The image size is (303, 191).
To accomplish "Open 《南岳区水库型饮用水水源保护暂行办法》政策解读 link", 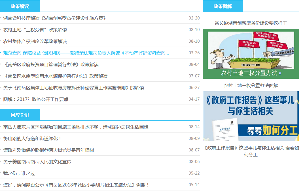I will pos(56,76).
